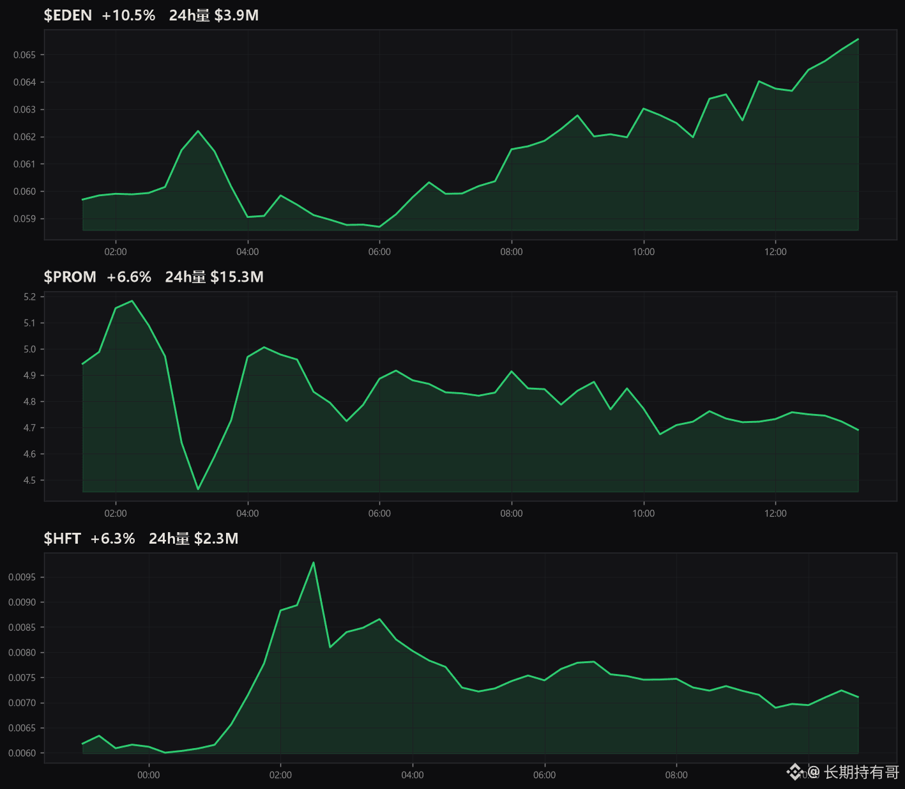The width and height of the screenshot is (905, 789).
Task: Select the 00:00 time label on HFT chart
Action: pyautogui.click(x=149, y=776)
